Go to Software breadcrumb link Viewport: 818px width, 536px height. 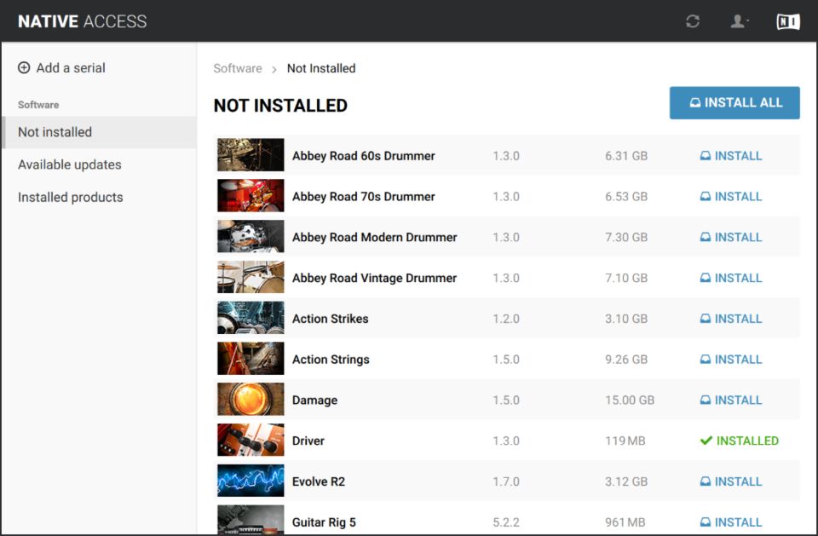238,68
